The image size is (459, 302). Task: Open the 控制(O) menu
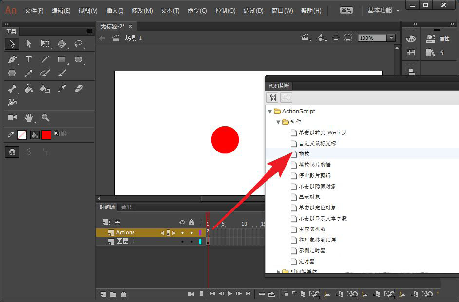(x=225, y=11)
